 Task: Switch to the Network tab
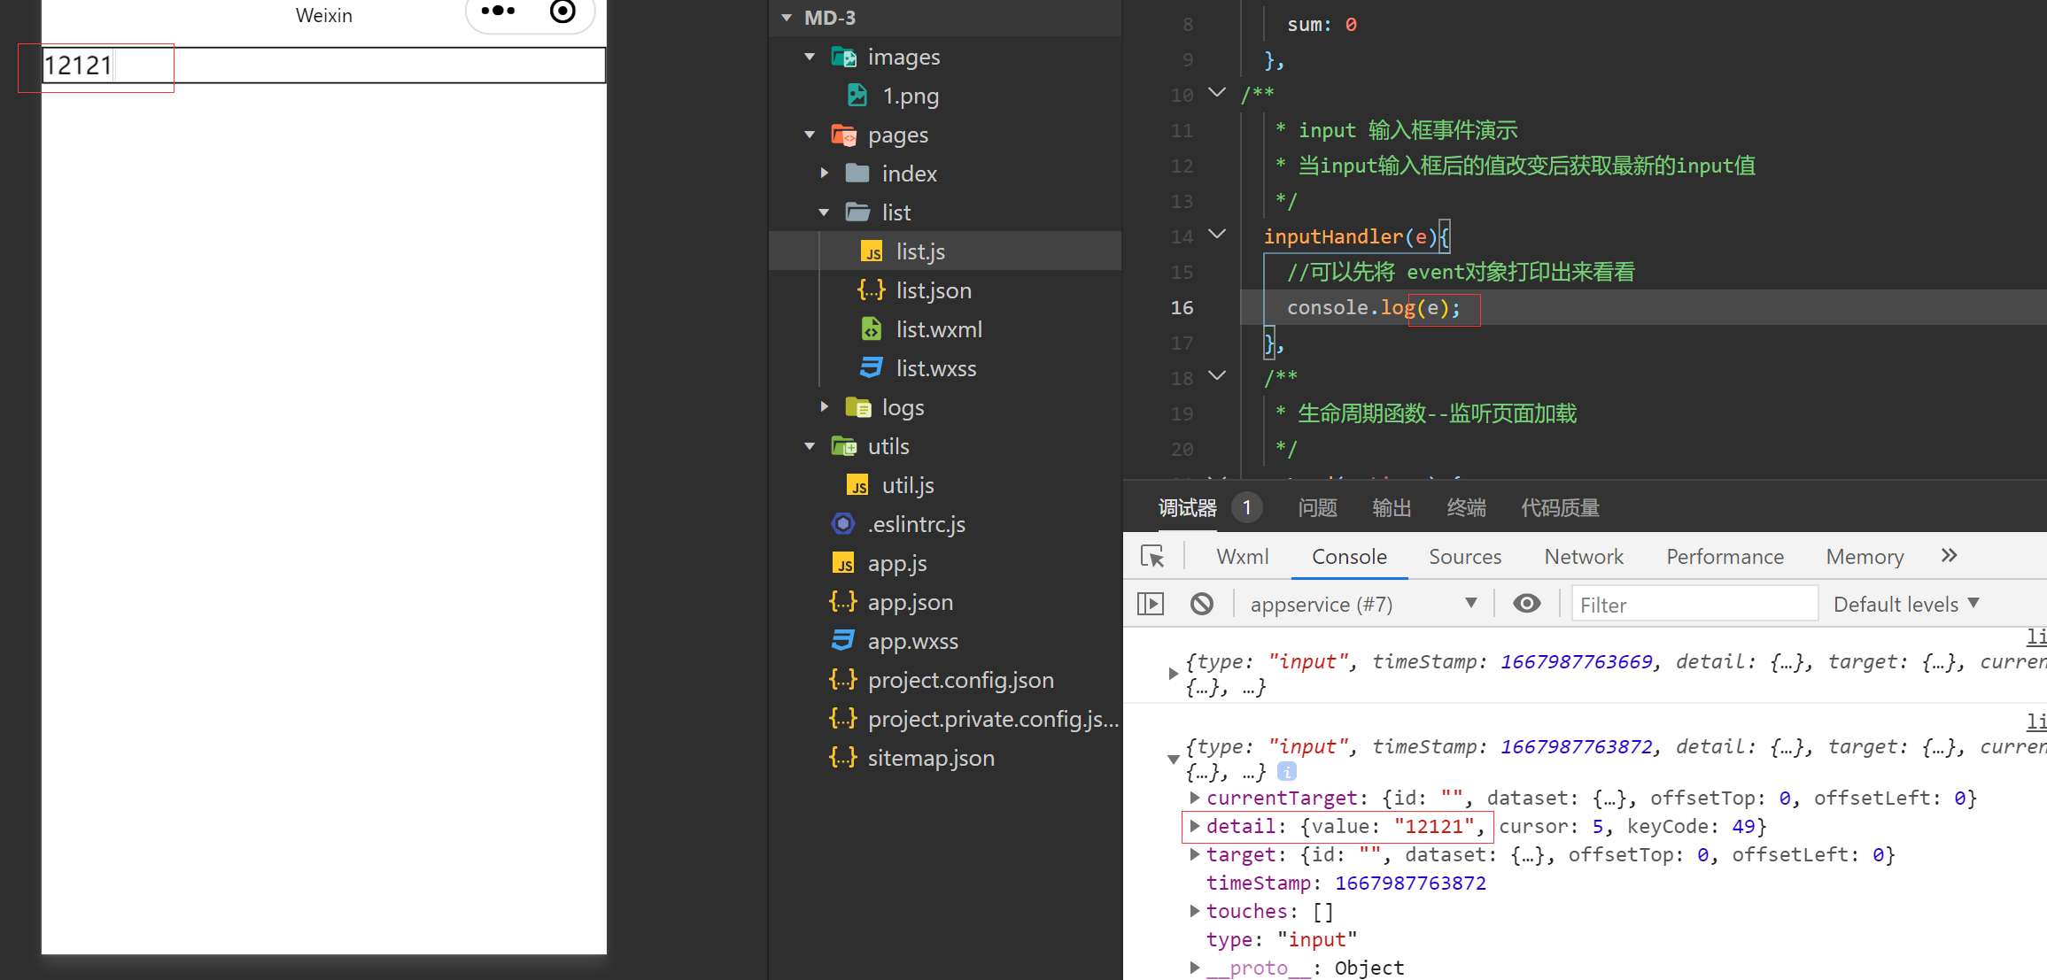pos(1584,556)
